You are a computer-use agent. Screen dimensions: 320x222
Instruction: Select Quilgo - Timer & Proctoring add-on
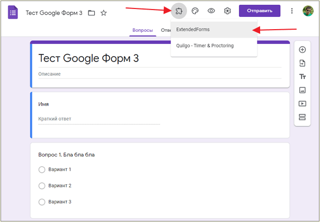tap(214, 46)
